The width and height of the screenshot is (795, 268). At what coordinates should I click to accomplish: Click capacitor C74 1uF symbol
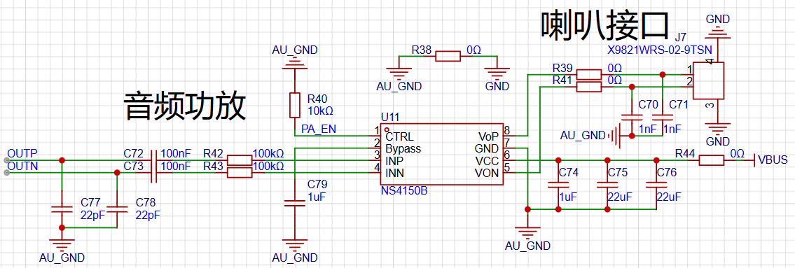558,185
